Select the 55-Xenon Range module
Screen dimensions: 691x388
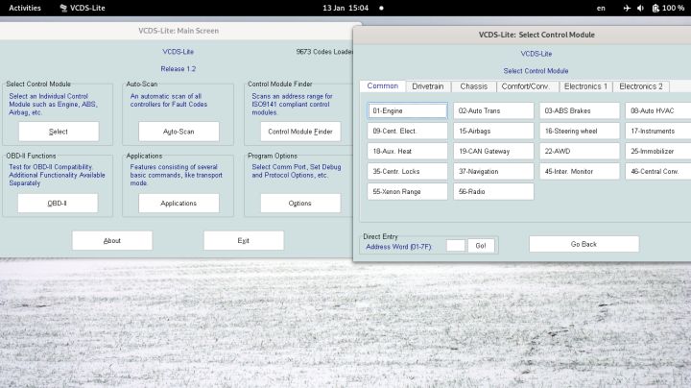(x=407, y=192)
